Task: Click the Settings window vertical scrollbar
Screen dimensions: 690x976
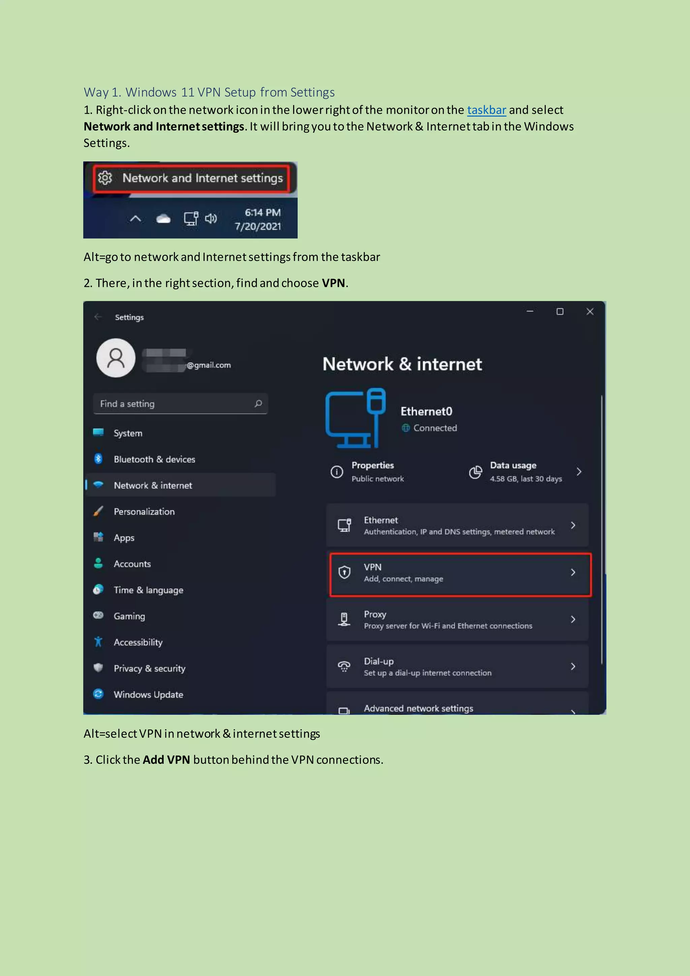Action: 602,529
